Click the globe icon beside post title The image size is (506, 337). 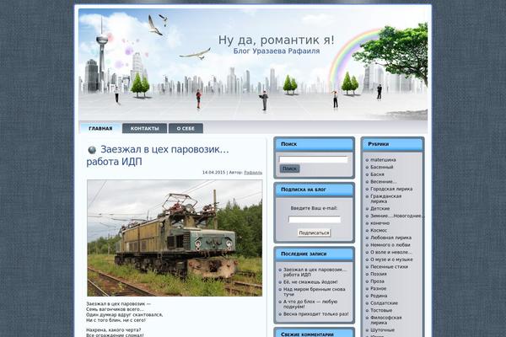click(92, 150)
